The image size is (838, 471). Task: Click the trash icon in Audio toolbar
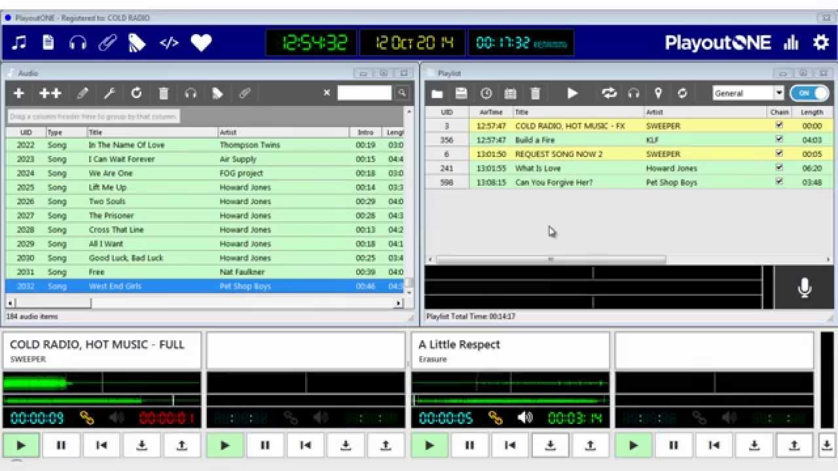pyautogui.click(x=164, y=94)
